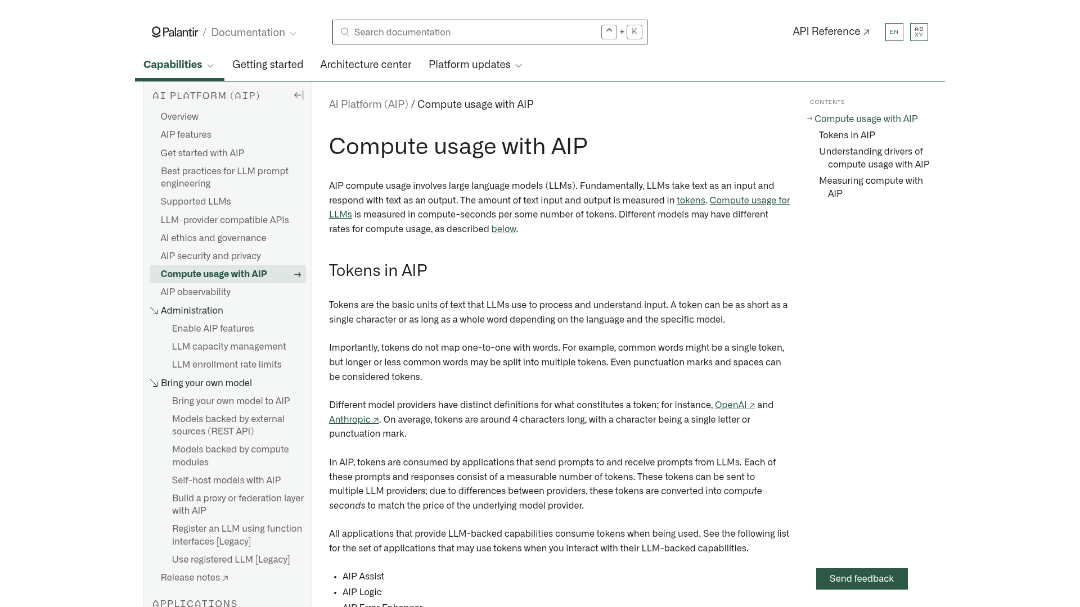Image resolution: width=1080 pixels, height=607 pixels.
Task: Click the below link in intro paragraph
Action: (x=503, y=229)
